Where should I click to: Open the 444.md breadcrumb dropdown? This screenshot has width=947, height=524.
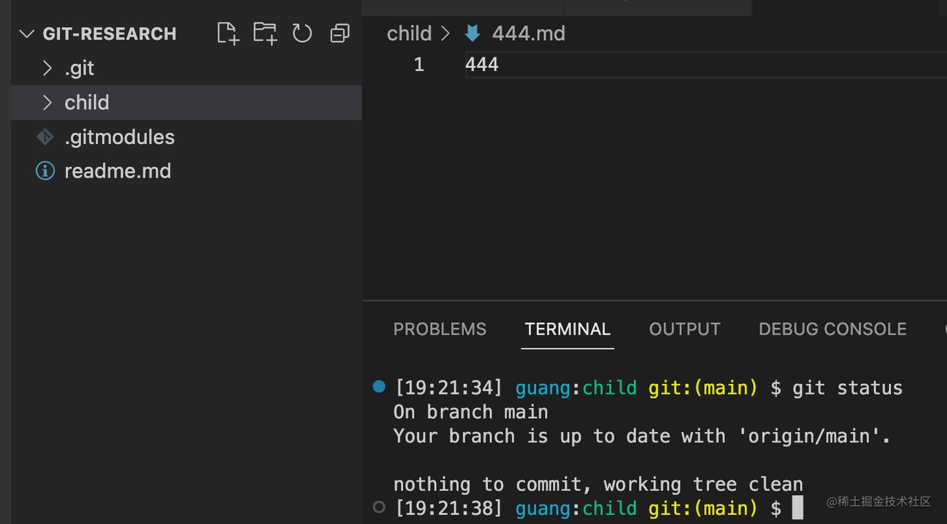pos(528,33)
